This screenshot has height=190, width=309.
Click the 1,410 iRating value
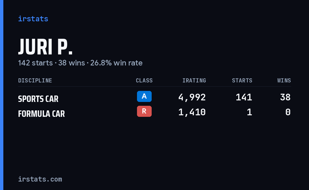[192, 112]
